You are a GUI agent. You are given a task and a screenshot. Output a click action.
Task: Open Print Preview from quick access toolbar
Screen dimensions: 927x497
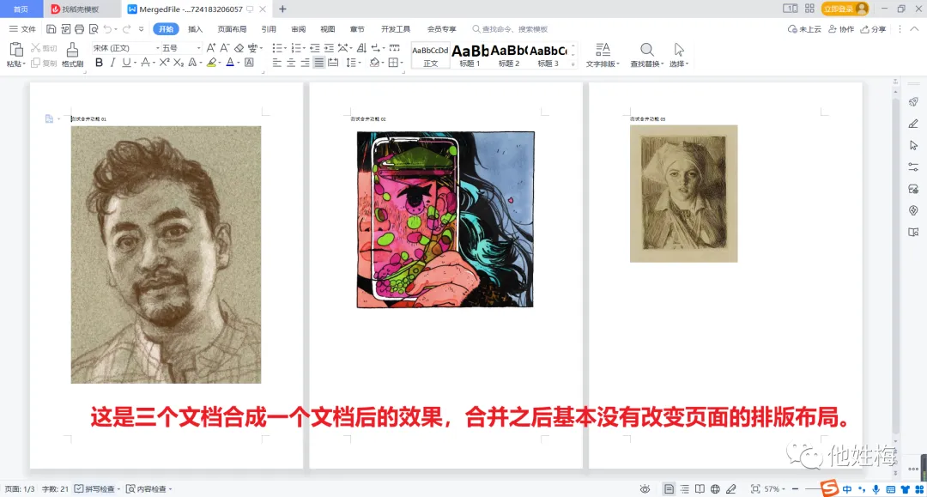click(94, 29)
